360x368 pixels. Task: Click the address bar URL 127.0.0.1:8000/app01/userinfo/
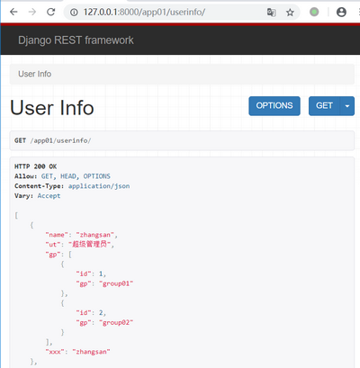click(144, 12)
